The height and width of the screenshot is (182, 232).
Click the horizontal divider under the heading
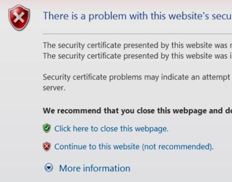coord(138,34)
